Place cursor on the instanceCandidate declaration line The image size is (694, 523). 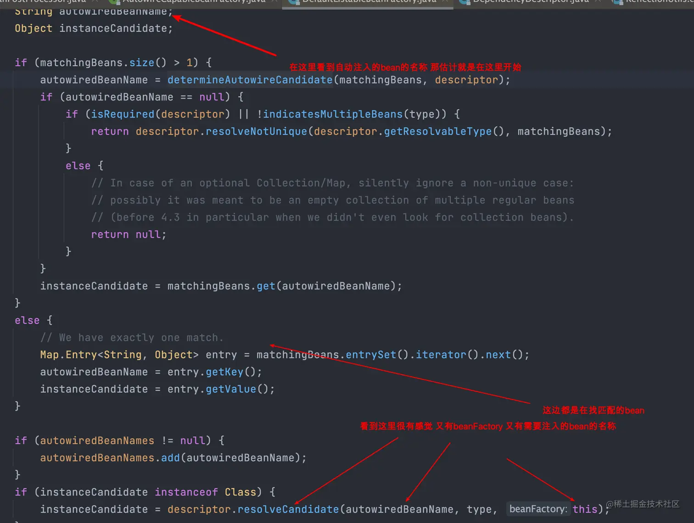pos(115,28)
